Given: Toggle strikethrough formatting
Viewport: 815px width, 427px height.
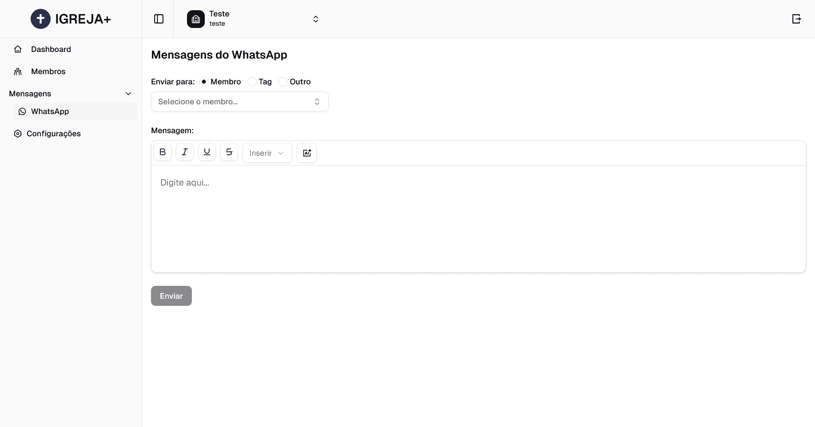Looking at the screenshot, I should point(229,152).
